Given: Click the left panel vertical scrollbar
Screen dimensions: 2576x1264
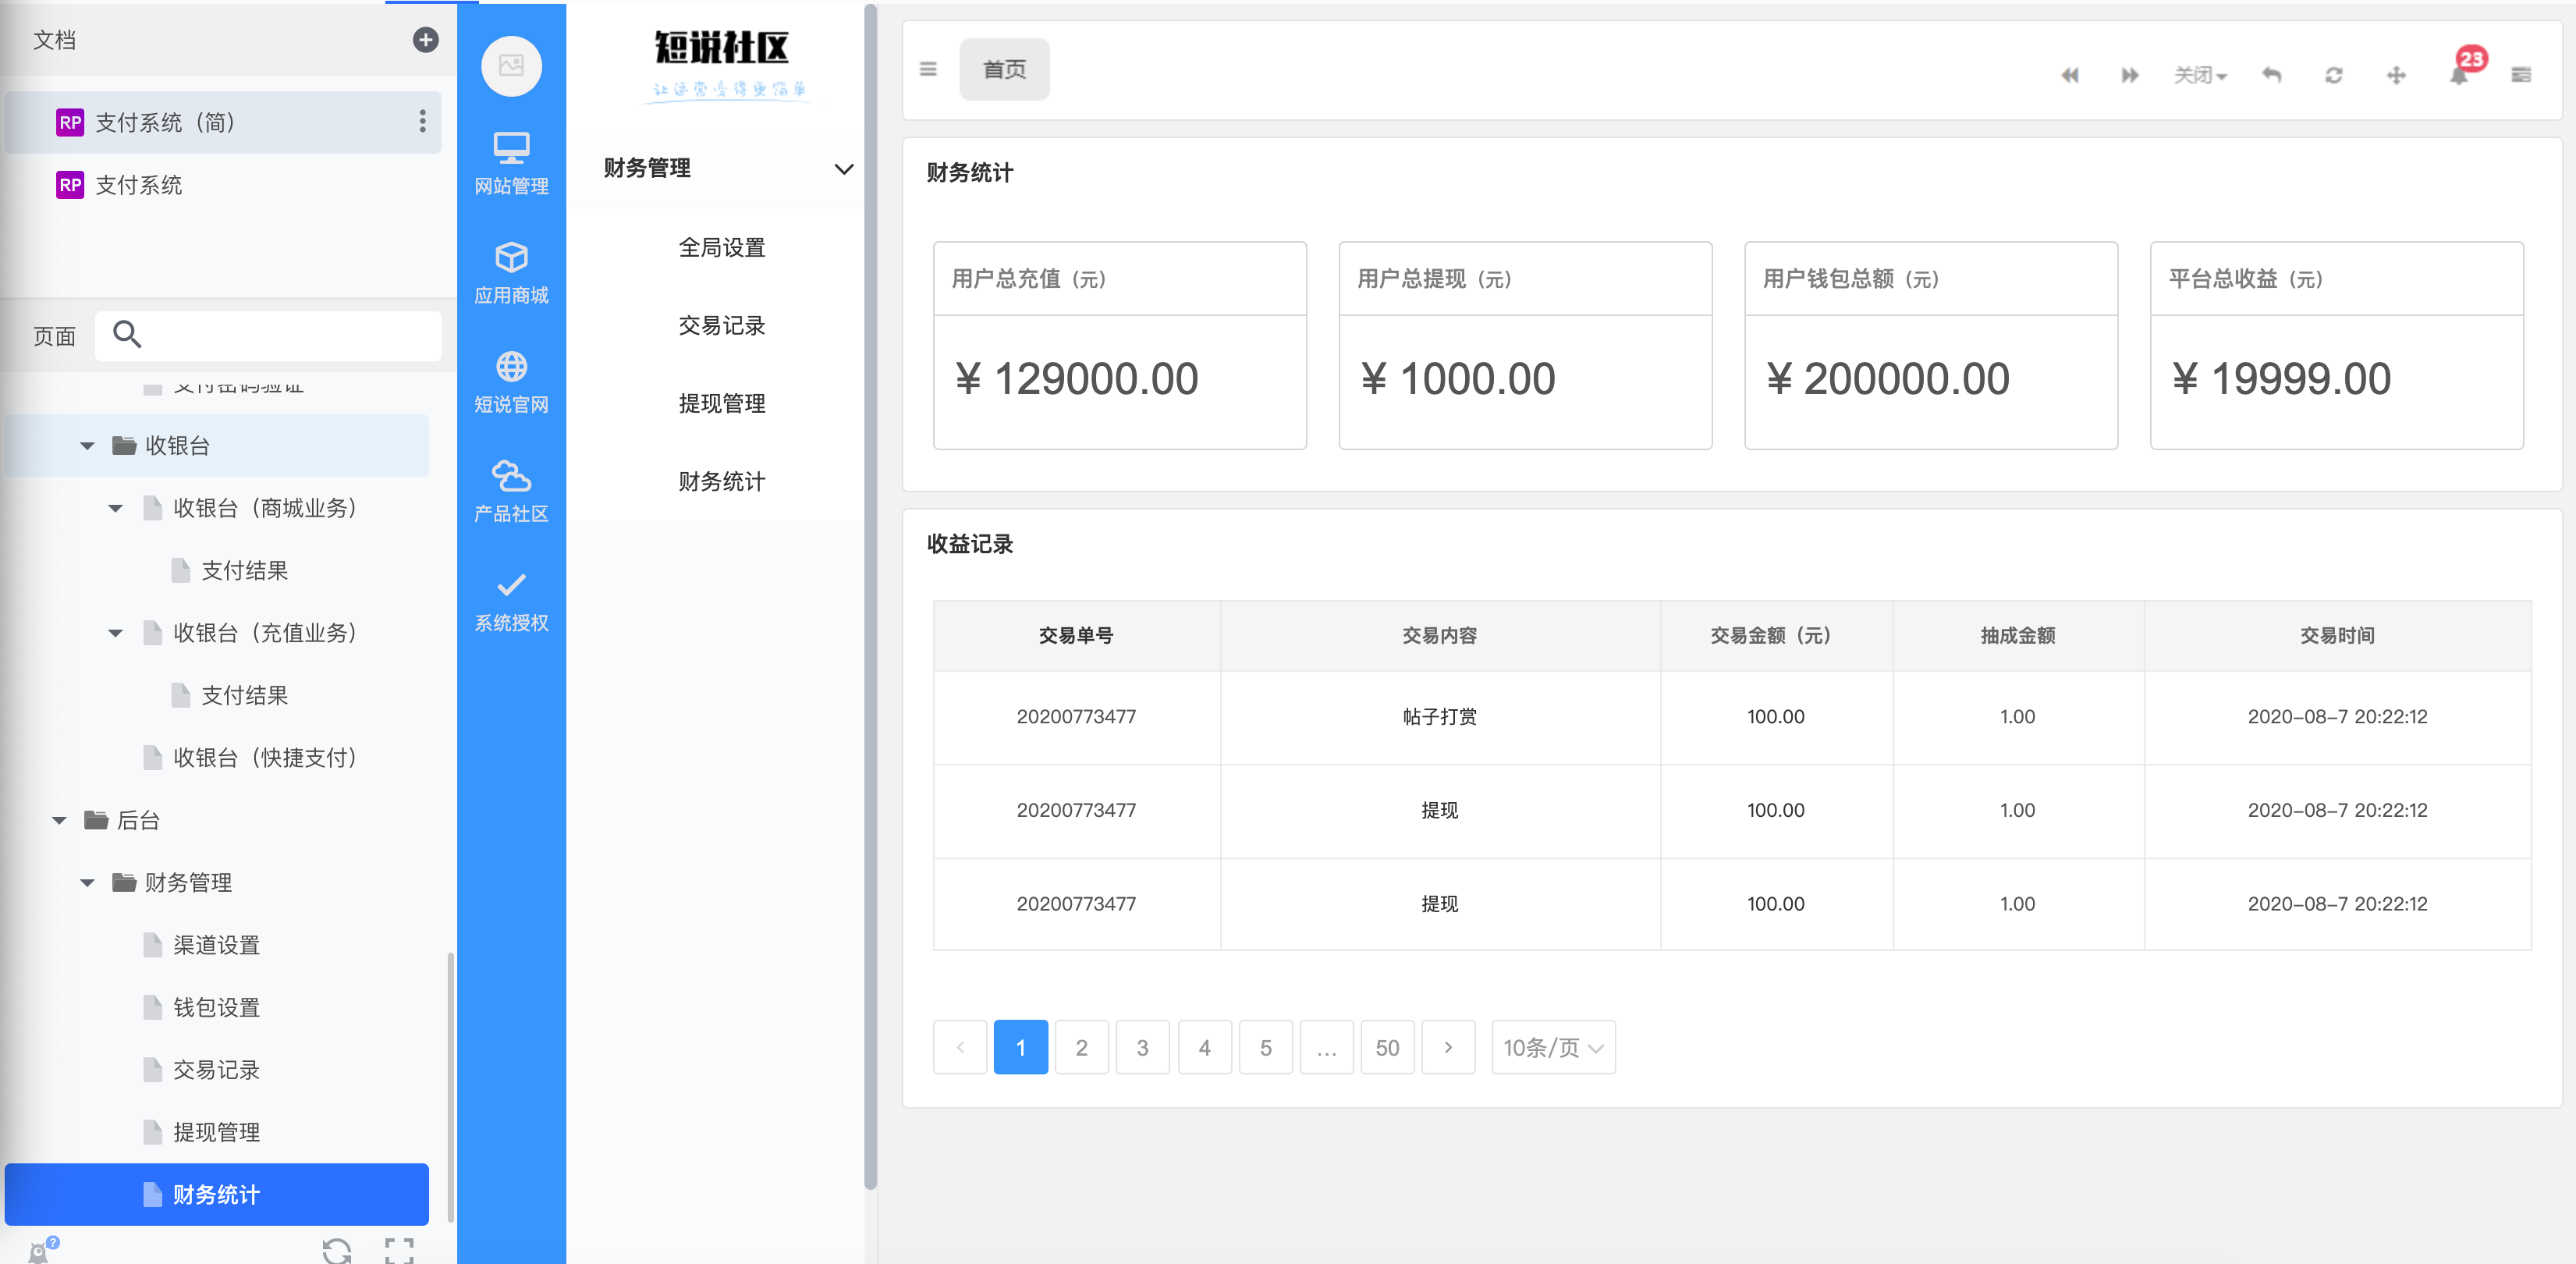Looking at the screenshot, I should click(x=451, y=1085).
